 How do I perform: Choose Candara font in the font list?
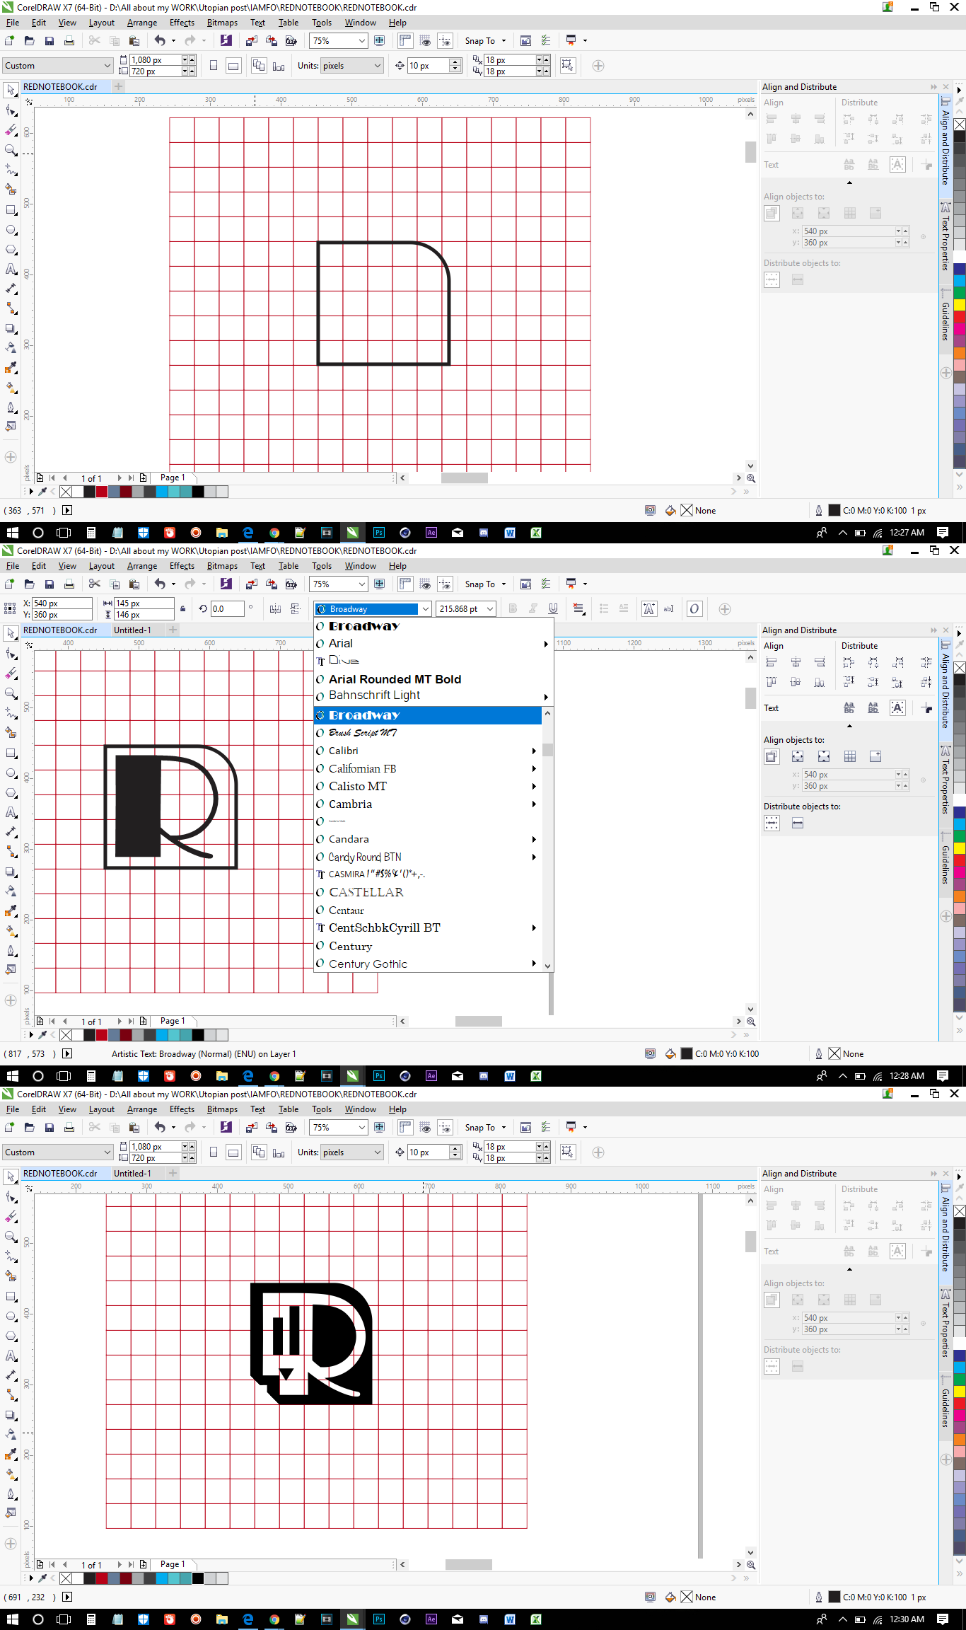[x=349, y=839]
